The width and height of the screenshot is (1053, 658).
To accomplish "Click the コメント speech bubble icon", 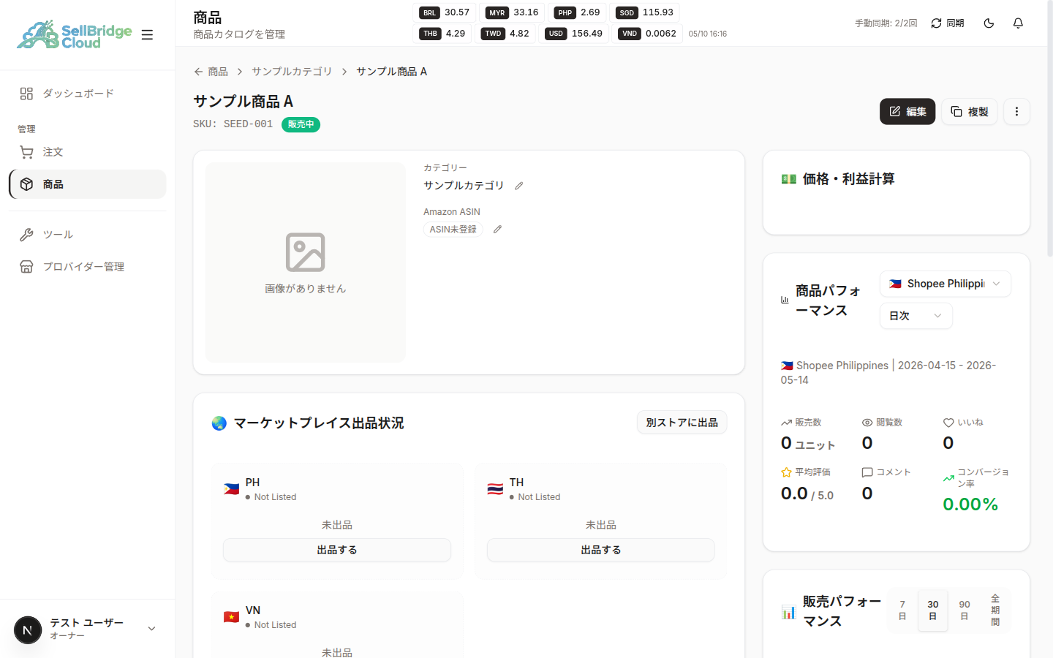I will coord(867,472).
